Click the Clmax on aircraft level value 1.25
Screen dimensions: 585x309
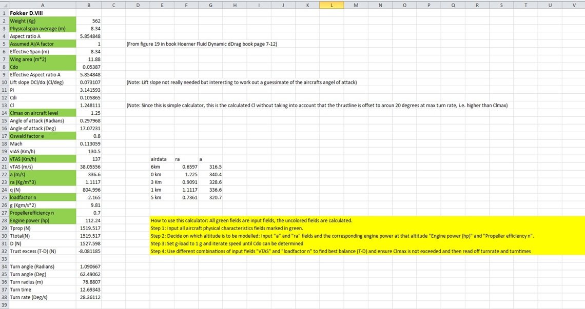(x=89, y=113)
